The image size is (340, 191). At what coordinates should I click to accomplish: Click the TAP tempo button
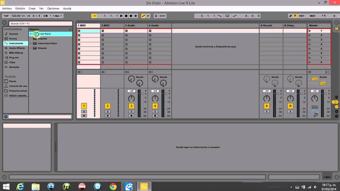[x=6, y=16]
